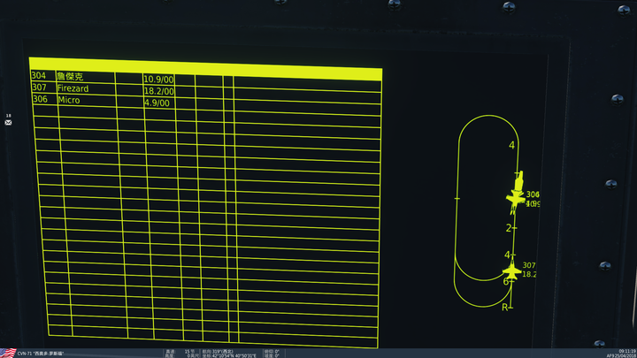The image size is (637, 358).
Task: Click the carrier ship symbol in pattern
Action: (518, 180)
